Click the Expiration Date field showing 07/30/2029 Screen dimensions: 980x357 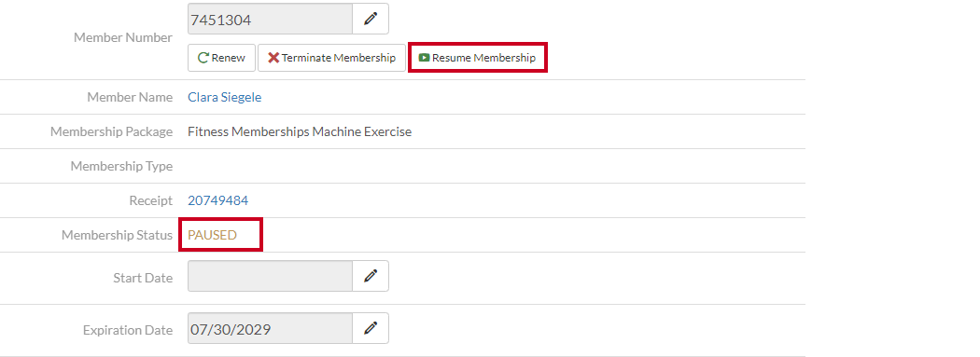[x=270, y=328]
